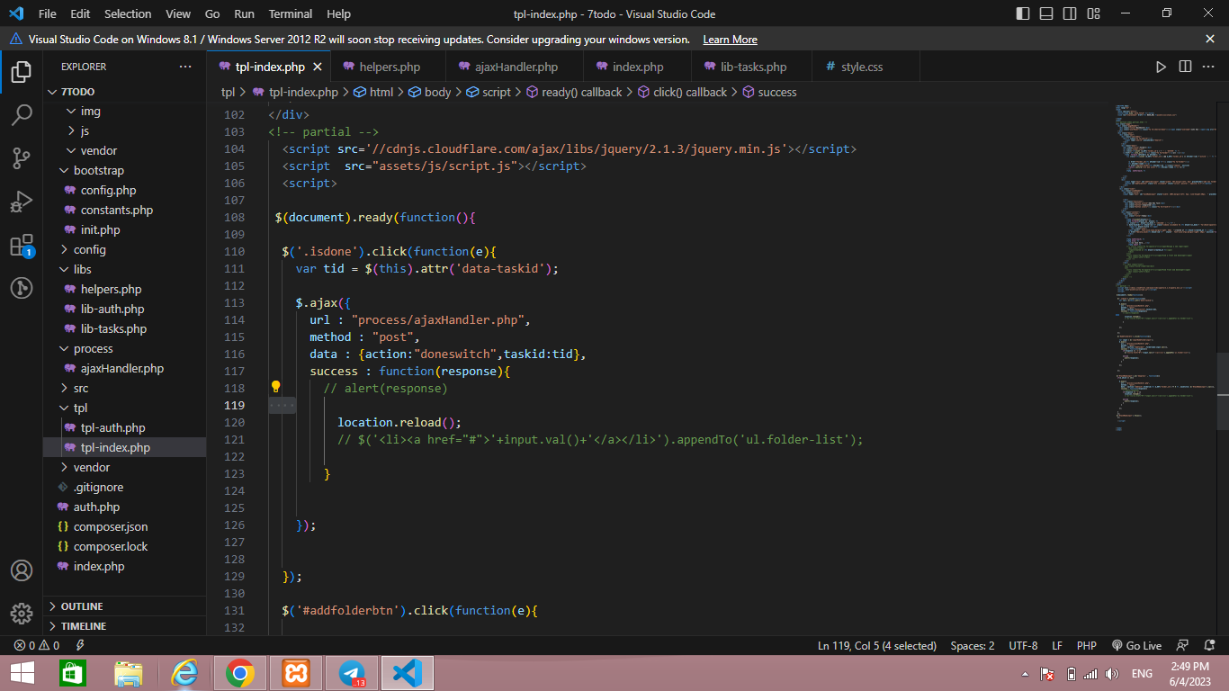1229x691 pixels.
Task: Open Customize Layout icon in title bar
Action: tap(1093, 13)
